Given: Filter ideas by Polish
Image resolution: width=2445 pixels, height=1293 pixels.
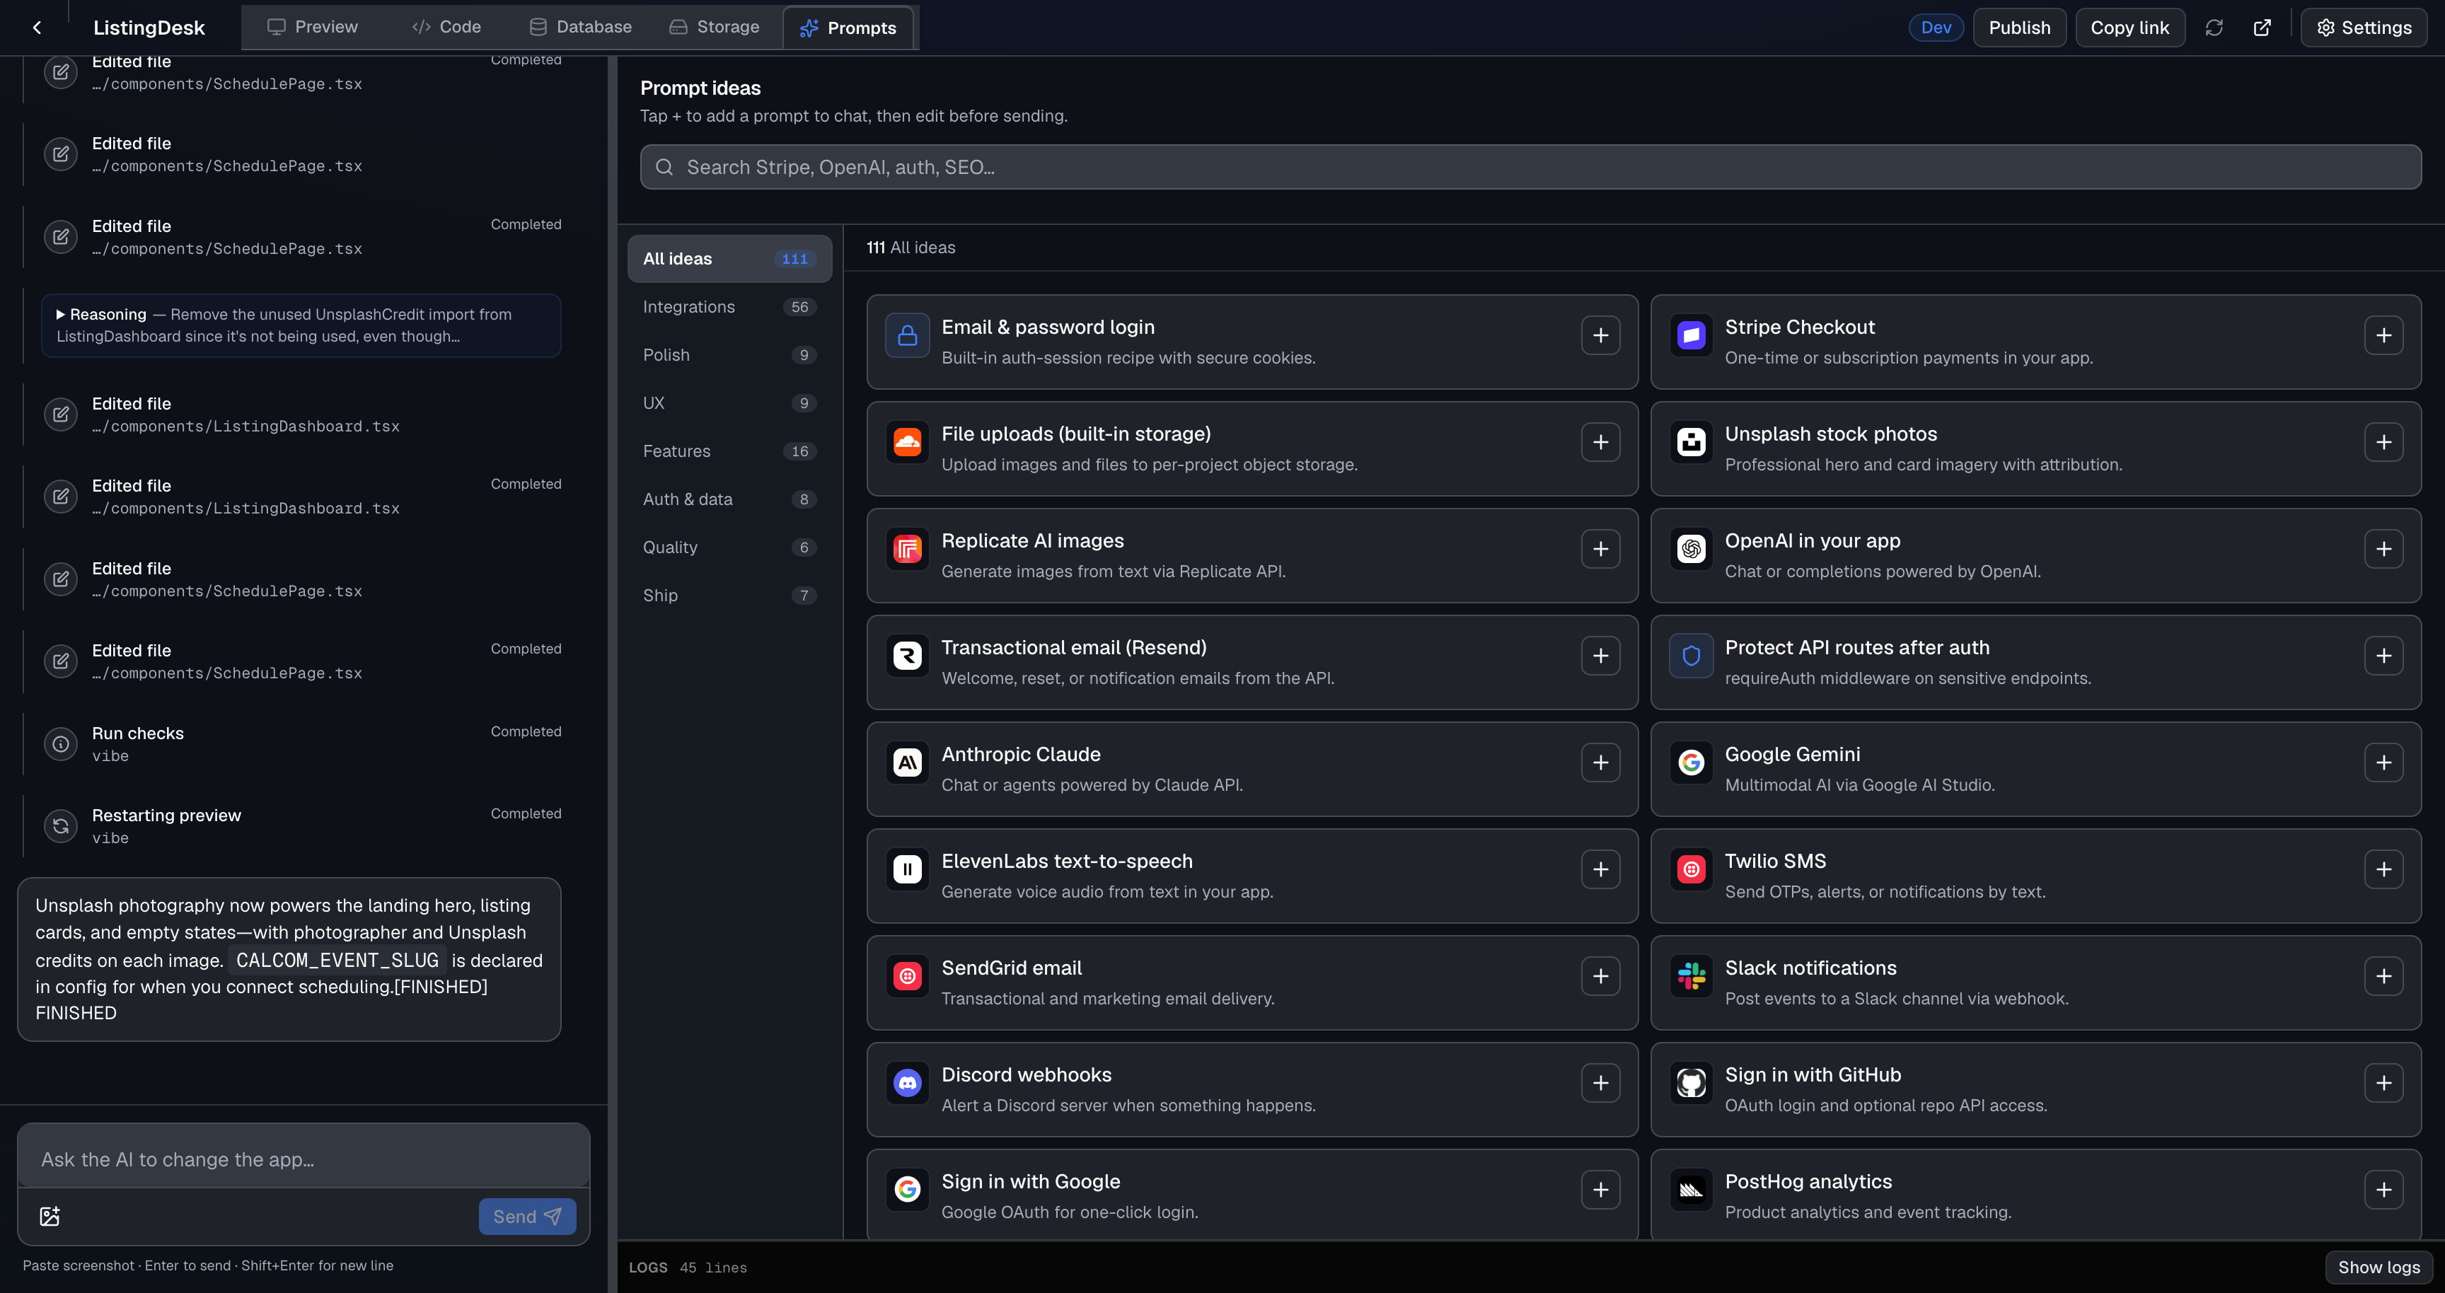Looking at the screenshot, I should pyautogui.click(x=729, y=355).
